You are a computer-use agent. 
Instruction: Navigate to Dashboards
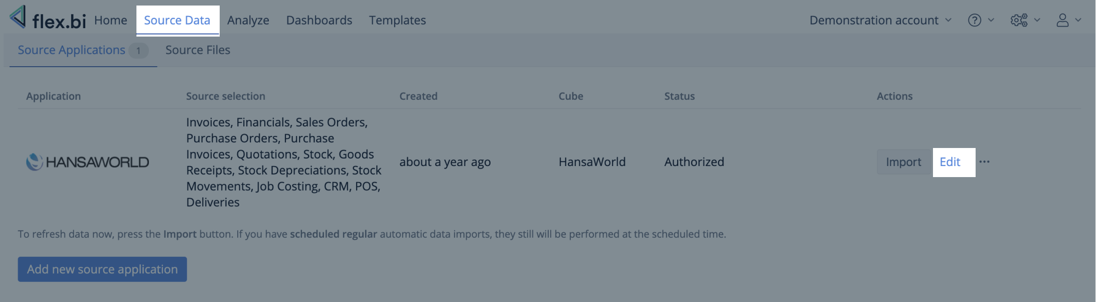point(319,20)
